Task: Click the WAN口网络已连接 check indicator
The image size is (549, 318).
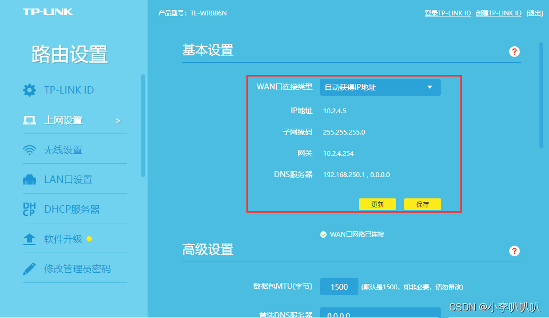Action: click(x=324, y=233)
